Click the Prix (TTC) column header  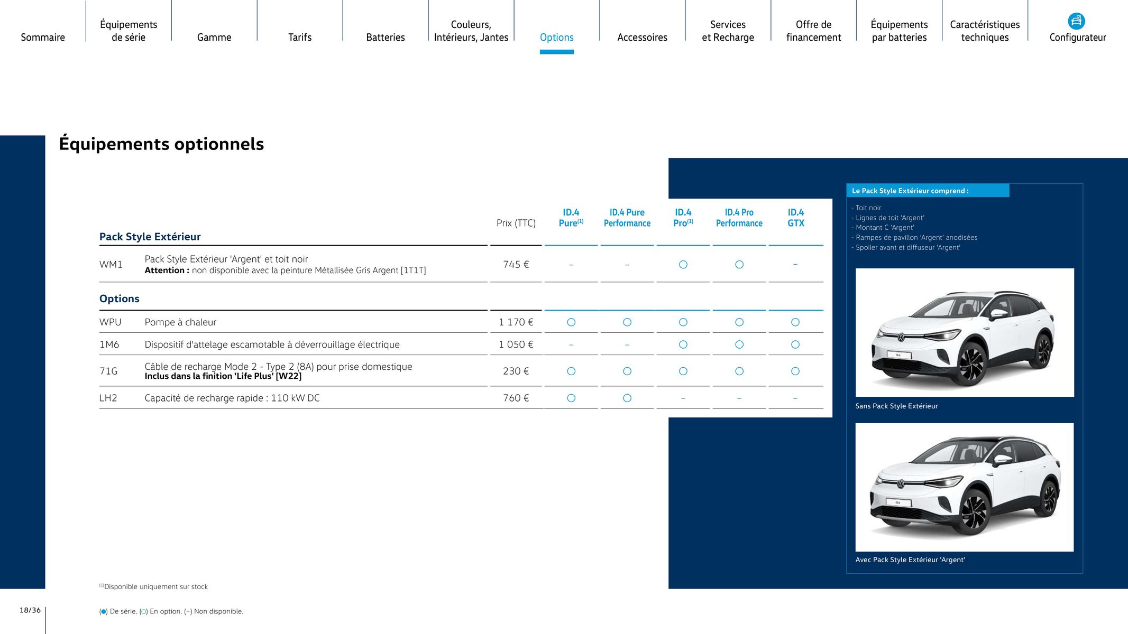coord(516,223)
